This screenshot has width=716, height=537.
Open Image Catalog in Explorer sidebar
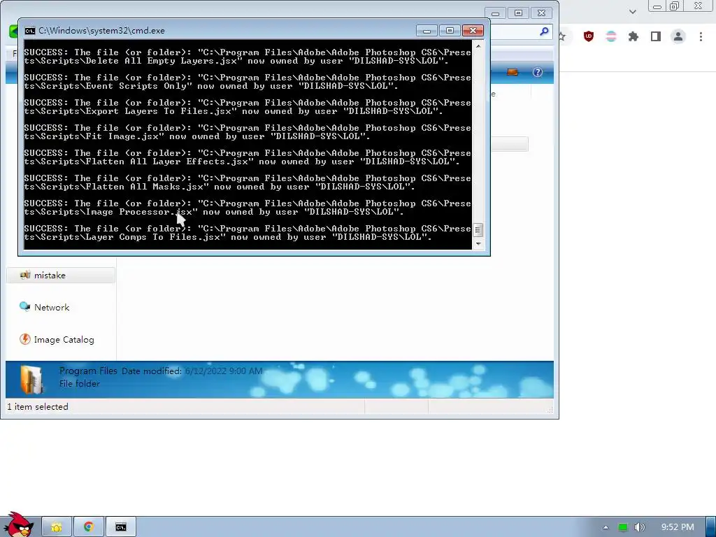click(x=64, y=340)
